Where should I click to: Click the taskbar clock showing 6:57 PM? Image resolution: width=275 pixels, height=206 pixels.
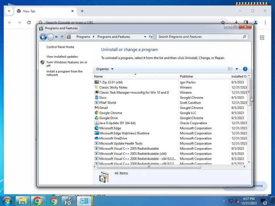pyautogui.click(x=249, y=201)
